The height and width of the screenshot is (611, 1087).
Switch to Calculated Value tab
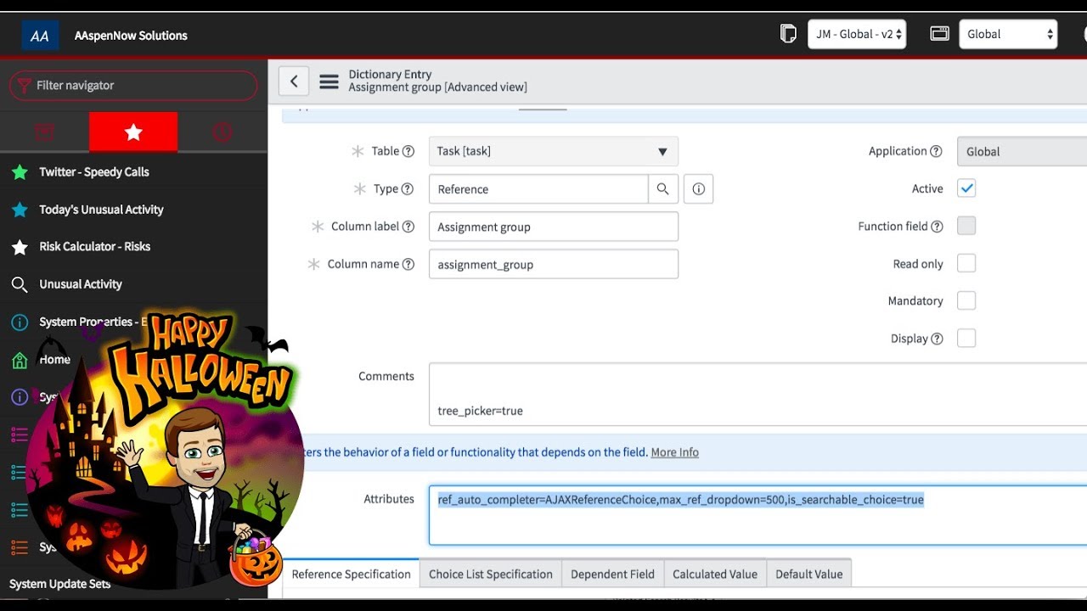pos(715,574)
